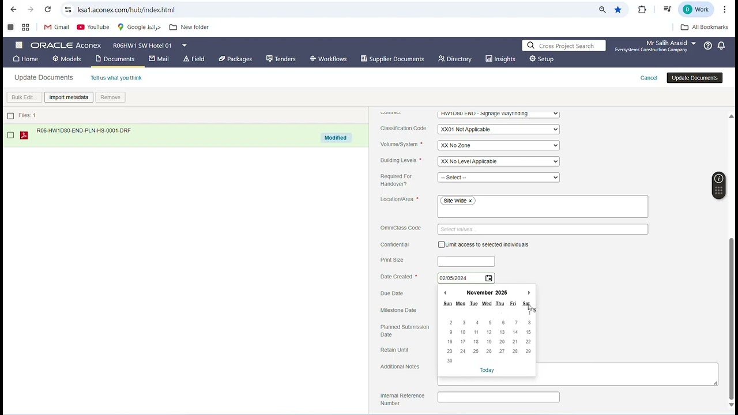Go back with browser back arrow

(13, 10)
